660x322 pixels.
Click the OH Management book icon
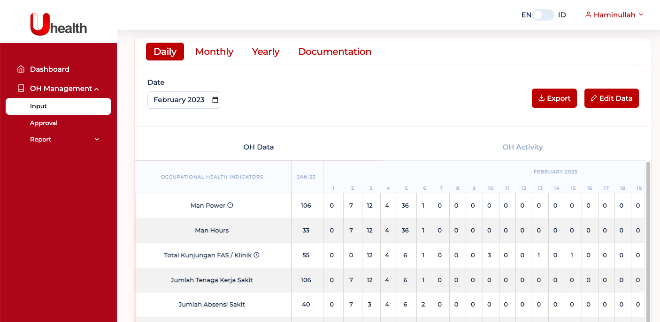[x=21, y=88]
